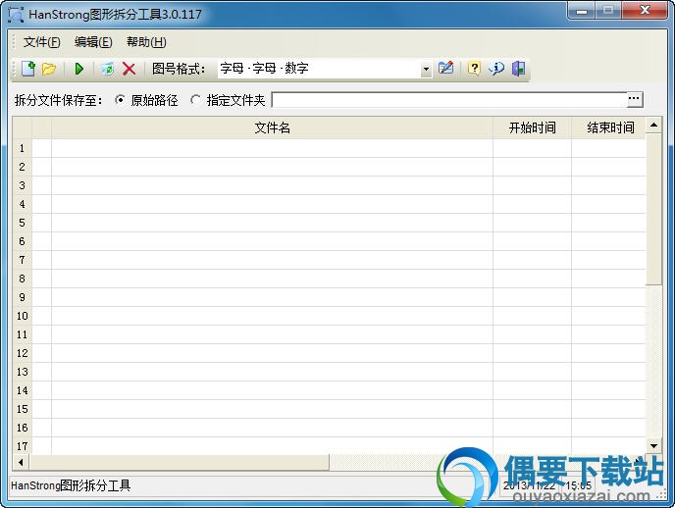
Task: Click the horizontal scrollbar thumb
Action: [x=180, y=463]
